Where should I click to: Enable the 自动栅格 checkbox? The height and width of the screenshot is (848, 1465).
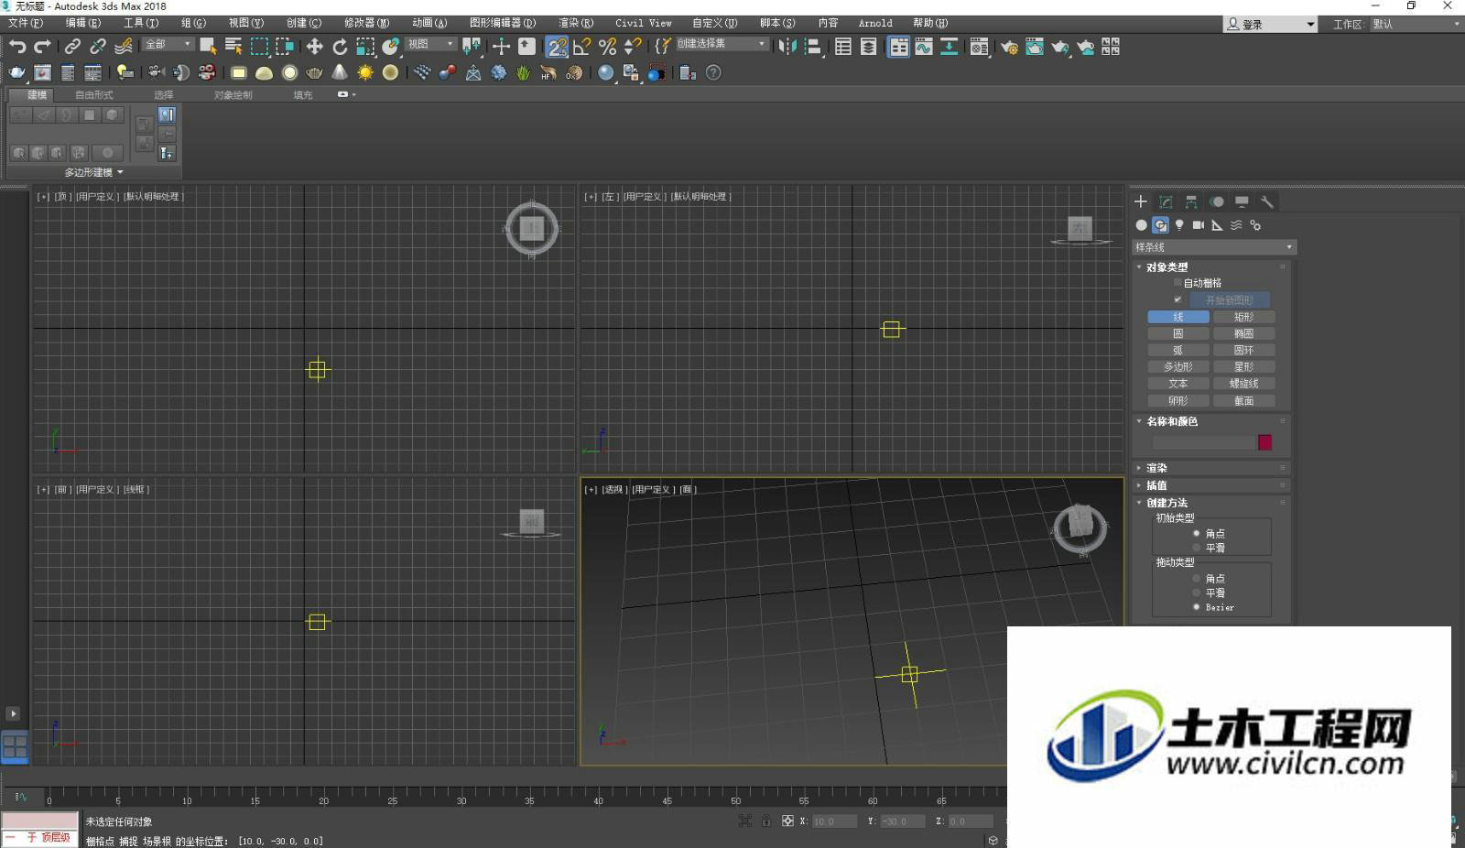click(1177, 283)
